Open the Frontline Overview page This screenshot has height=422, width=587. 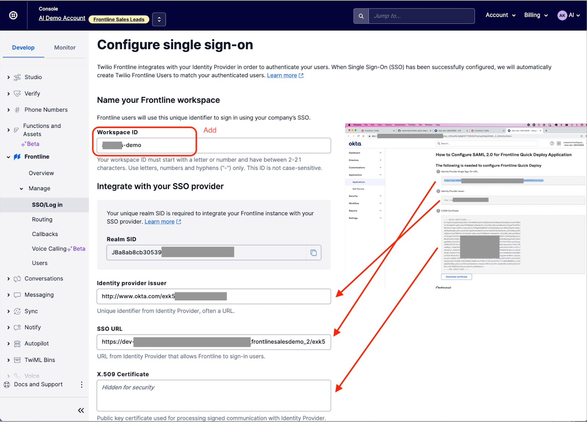(41, 173)
